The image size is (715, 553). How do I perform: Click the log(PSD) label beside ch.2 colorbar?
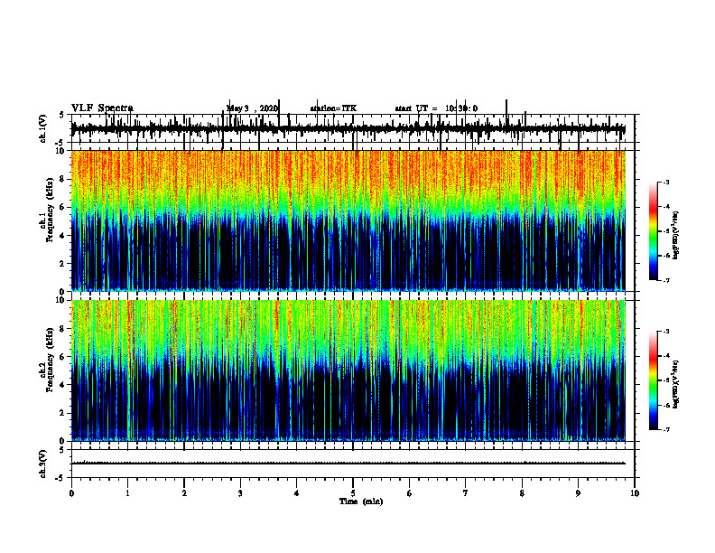tap(676, 384)
